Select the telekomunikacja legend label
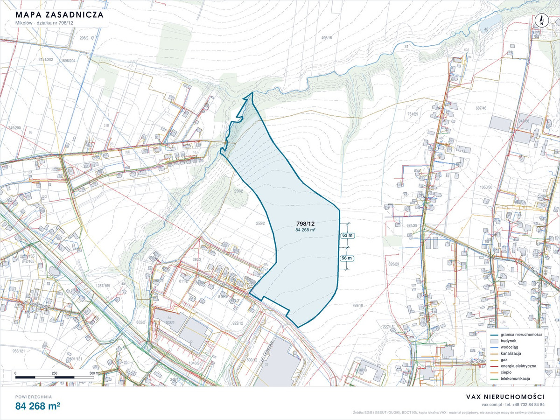The width and height of the screenshot is (560, 420). coord(516,378)
